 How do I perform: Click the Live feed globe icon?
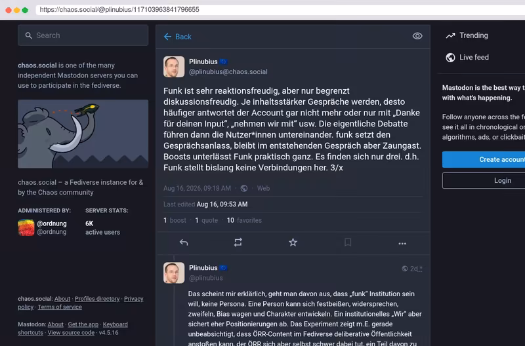pyautogui.click(x=450, y=58)
